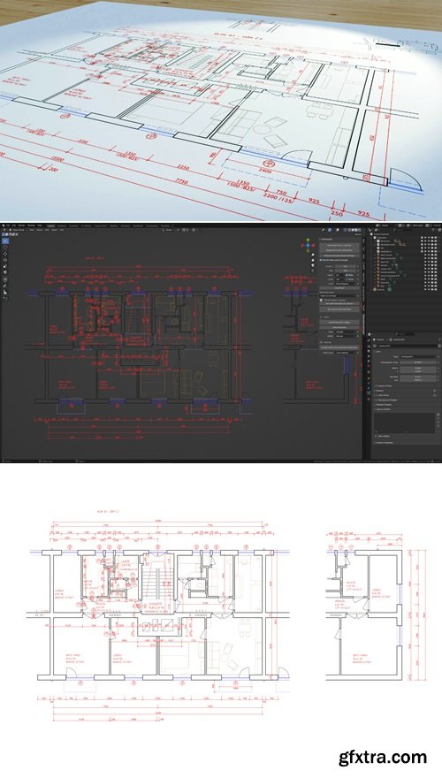Image resolution: width=442 pixels, height=778 pixels.
Task: Switch to the Sculpting workspace tab
Action: pyautogui.click(x=72, y=225)
